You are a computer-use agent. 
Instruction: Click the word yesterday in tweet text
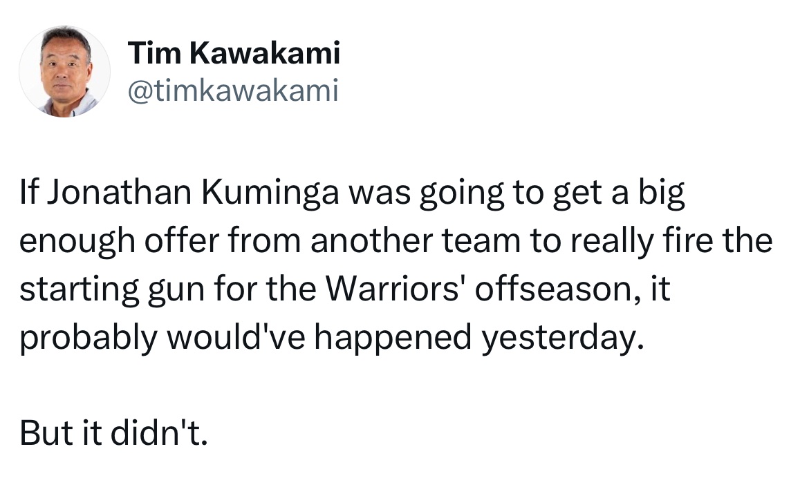coord(559,338)
